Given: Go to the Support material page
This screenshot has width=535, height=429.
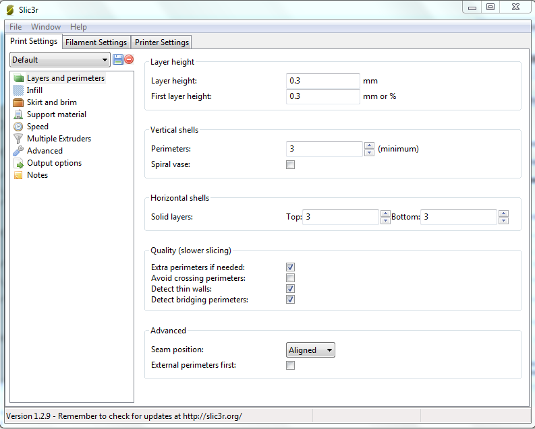Looking at the screenshot, I should point(57,114).
